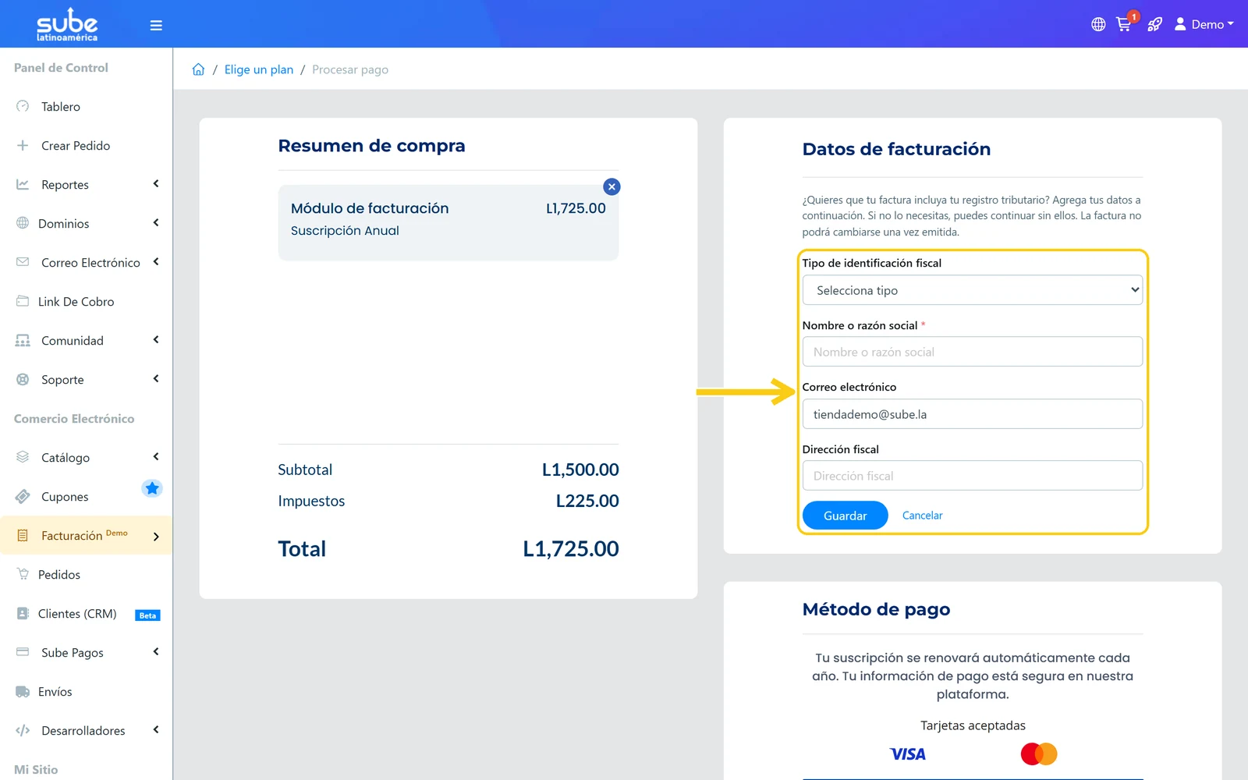Click the Facturación invoice icon
Screen dimensions: 1248x780
23,535
